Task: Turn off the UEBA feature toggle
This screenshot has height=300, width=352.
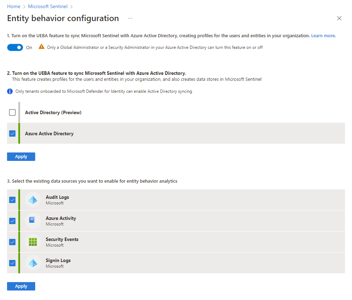Action: pyautogui.click(x=15, y=47)
